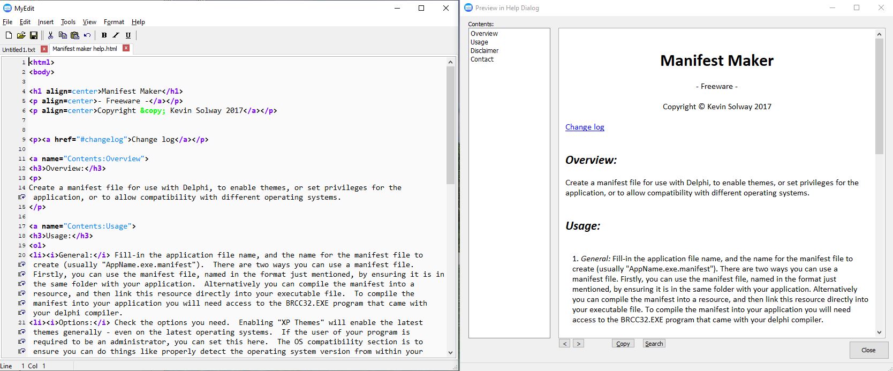Screen dimensions: 893x371
Task: Open the File menu
Action: [x=7, y=22]
